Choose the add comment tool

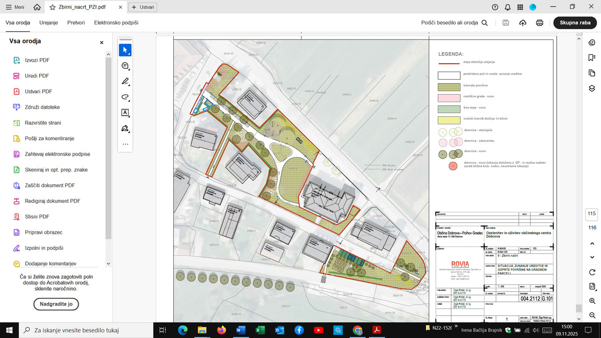click(x=125, y=66)
